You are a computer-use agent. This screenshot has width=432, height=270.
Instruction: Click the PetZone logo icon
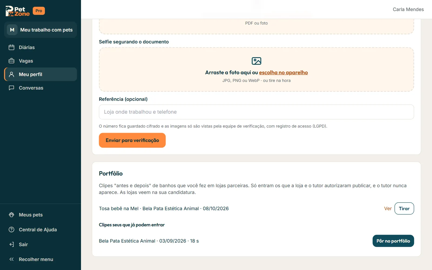pyautogui.click(x=18, y=11)
